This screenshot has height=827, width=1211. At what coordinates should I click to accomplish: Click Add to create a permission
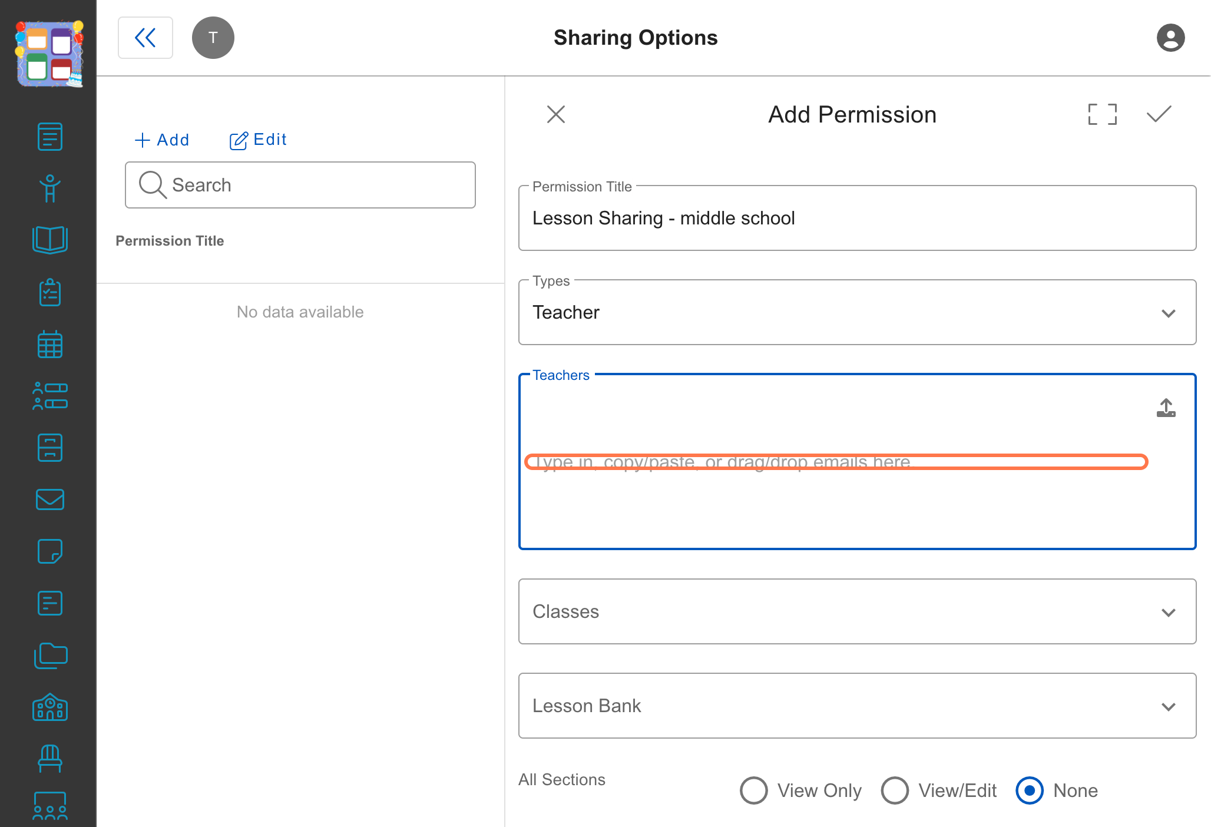pyautogui.click(x=162, y=140)
